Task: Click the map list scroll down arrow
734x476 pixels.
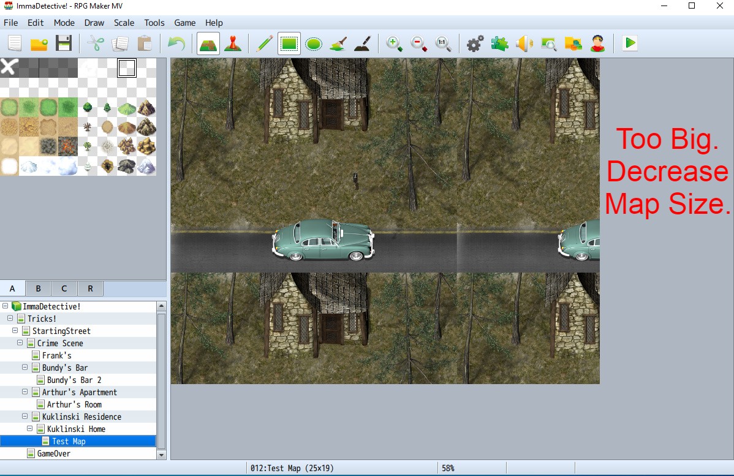Action: click(162, 455)
